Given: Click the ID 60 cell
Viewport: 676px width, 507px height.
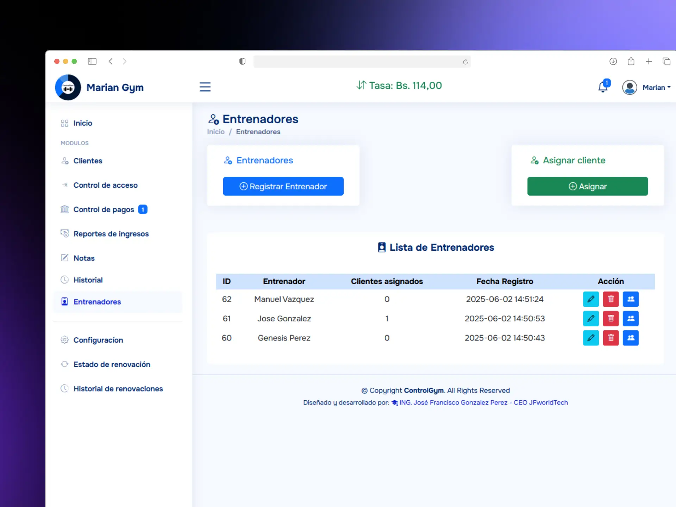Looking at the screenshot, I should 226,338.
